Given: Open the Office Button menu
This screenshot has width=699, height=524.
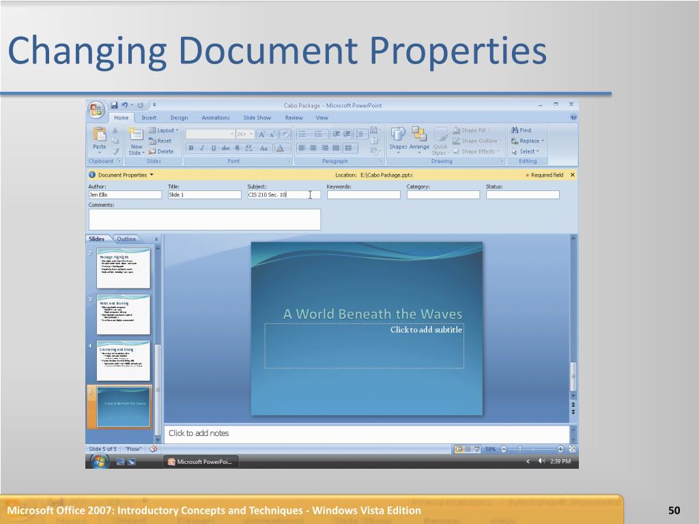Looking at the screenshot, I should 96,110.
